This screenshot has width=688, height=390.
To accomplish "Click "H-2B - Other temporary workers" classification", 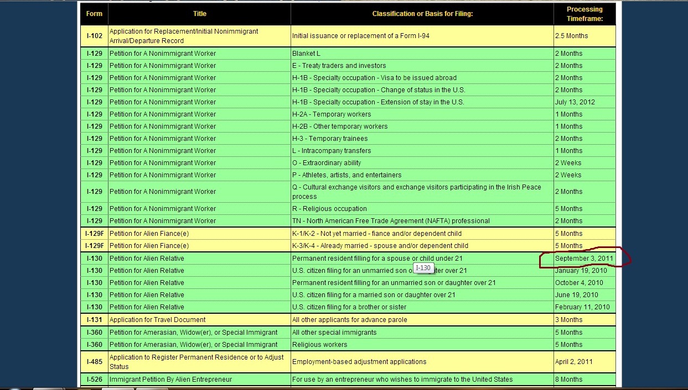I will coord(340,127).
